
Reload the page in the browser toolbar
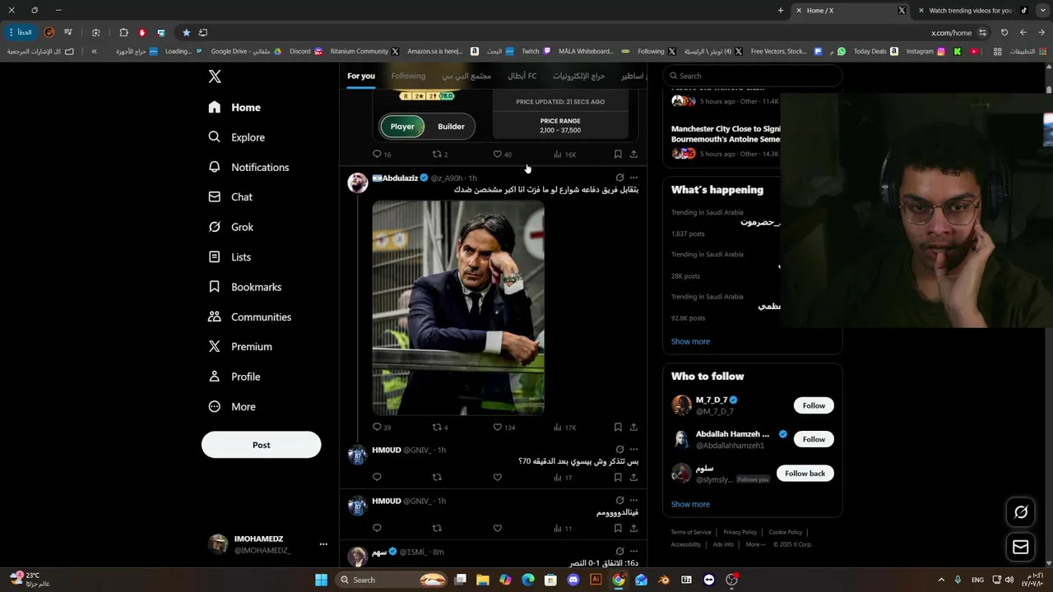point(1004,33)
